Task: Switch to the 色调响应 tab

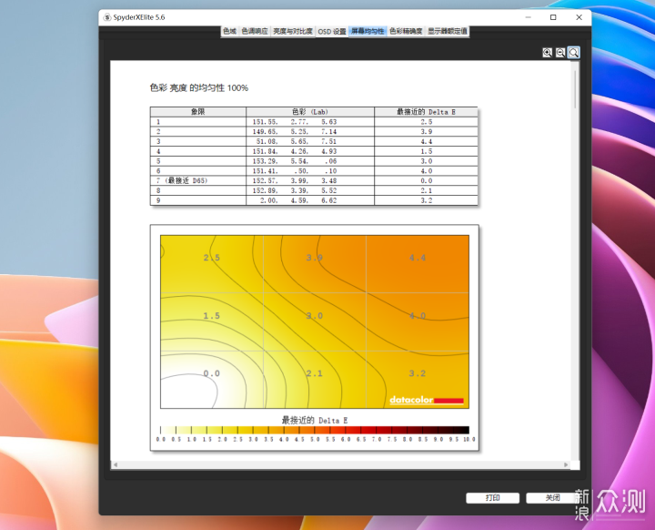Action: [x=255, y=31]
